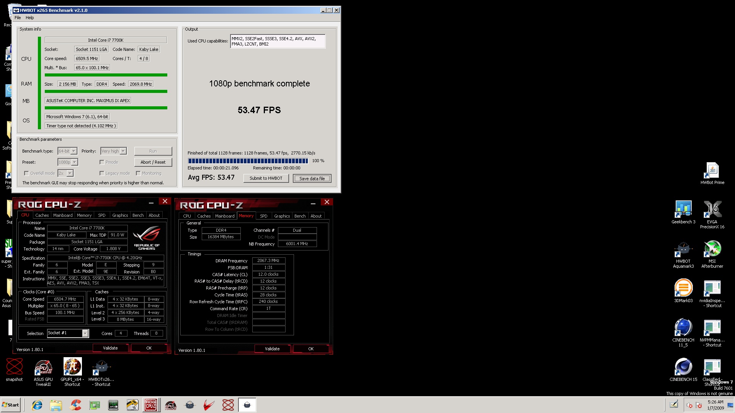The width and height of the screenshot is (735, 413).
Task: Launch the 3DMark03 desktop icon
Action: [683, 291]
